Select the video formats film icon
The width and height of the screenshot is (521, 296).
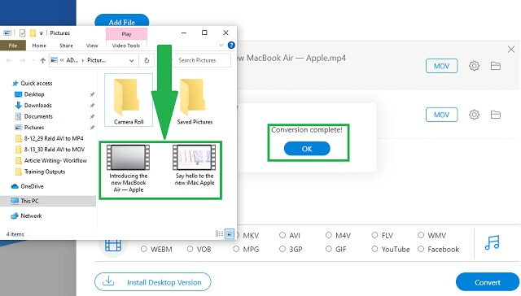pos(113,246)
